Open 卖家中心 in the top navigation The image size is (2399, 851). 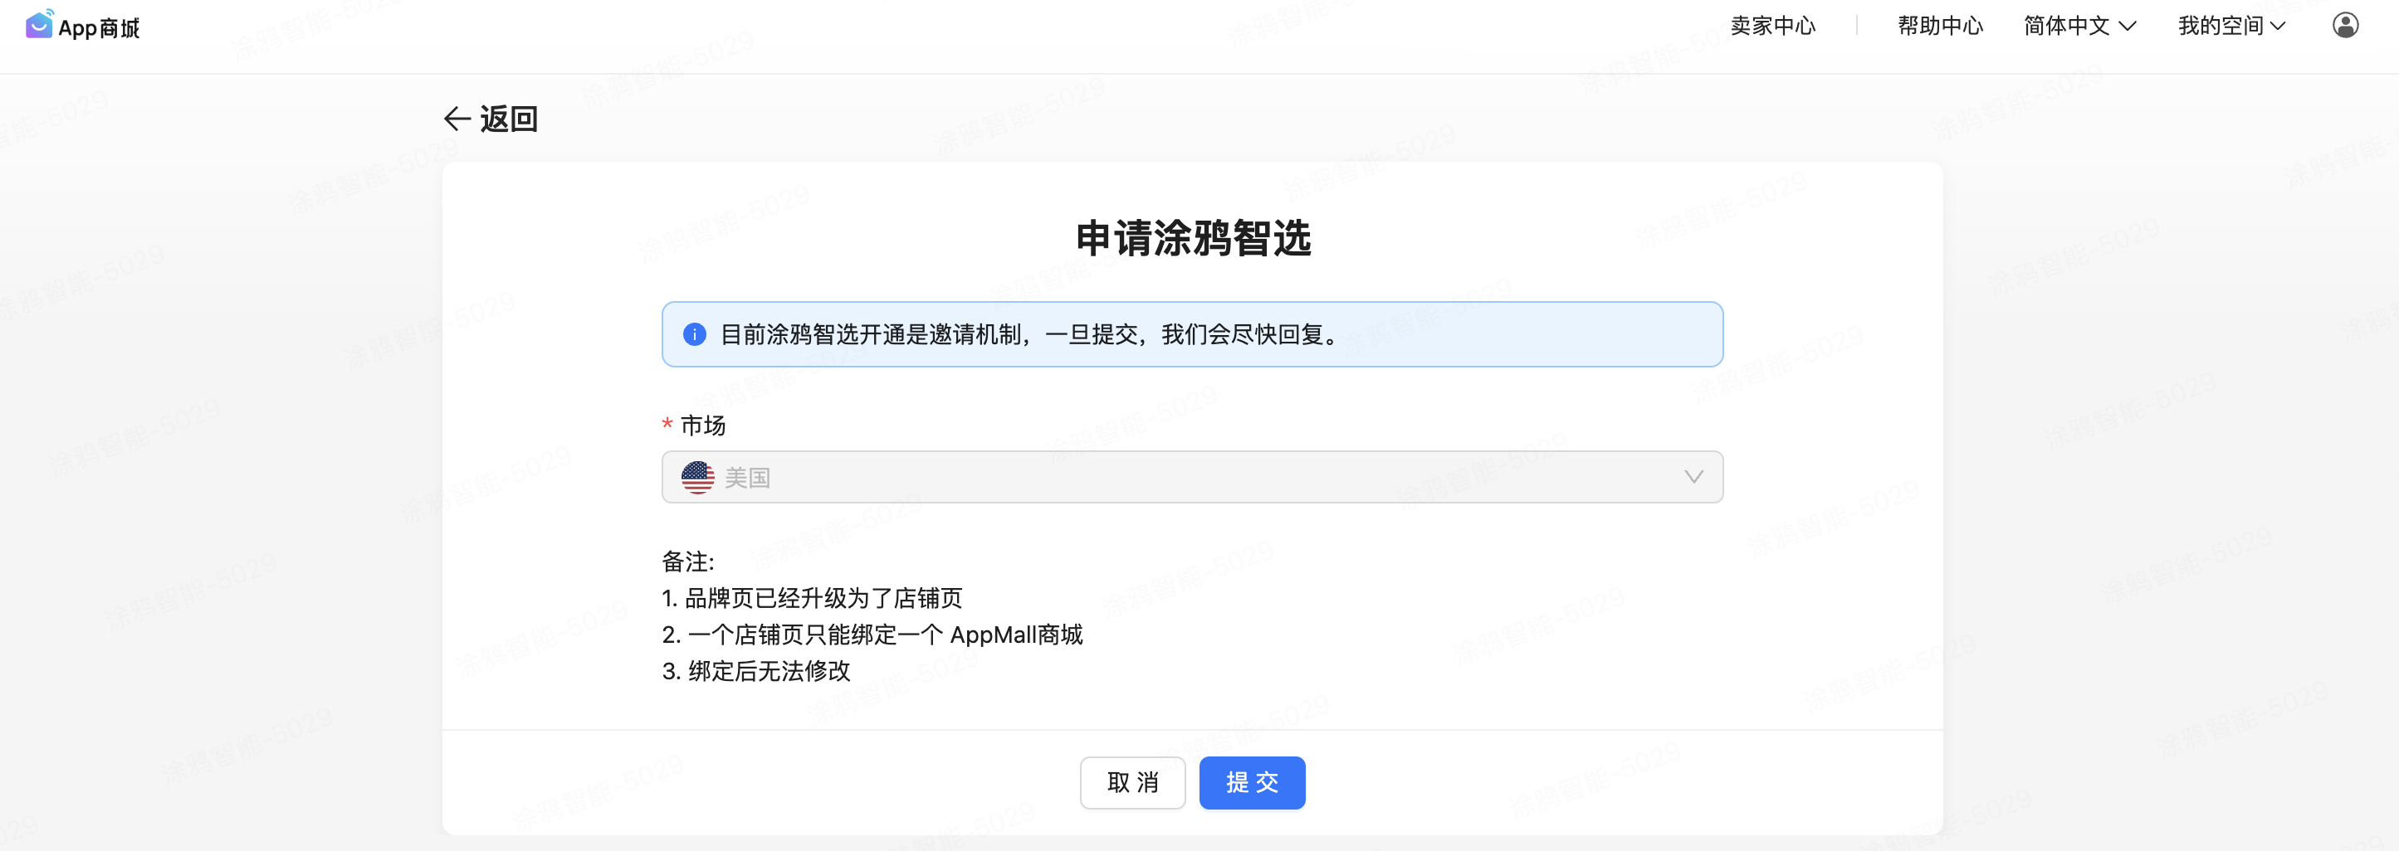[x=1772, y=26]
